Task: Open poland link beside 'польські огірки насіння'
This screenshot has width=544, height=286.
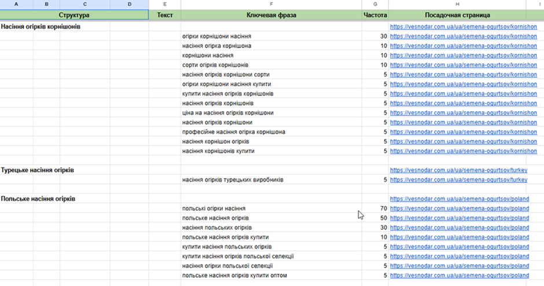Action: (x=459, y=208)
